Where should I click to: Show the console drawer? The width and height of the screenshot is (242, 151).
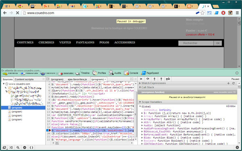click(11, 147)
